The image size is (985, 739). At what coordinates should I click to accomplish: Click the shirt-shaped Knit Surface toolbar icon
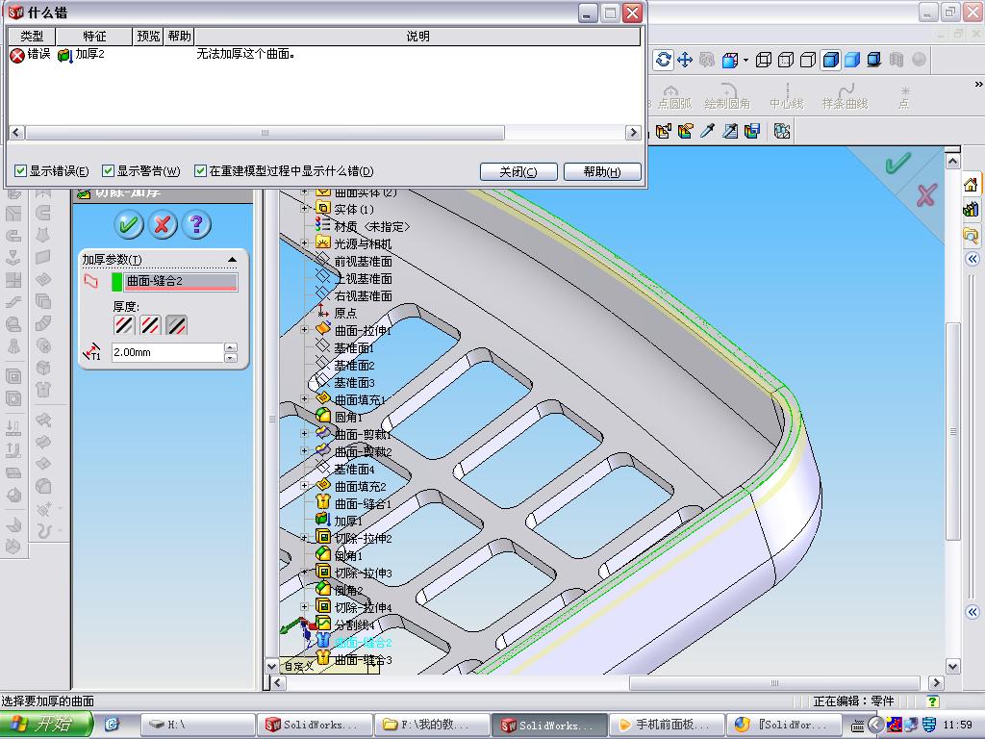tap(42, 390)
